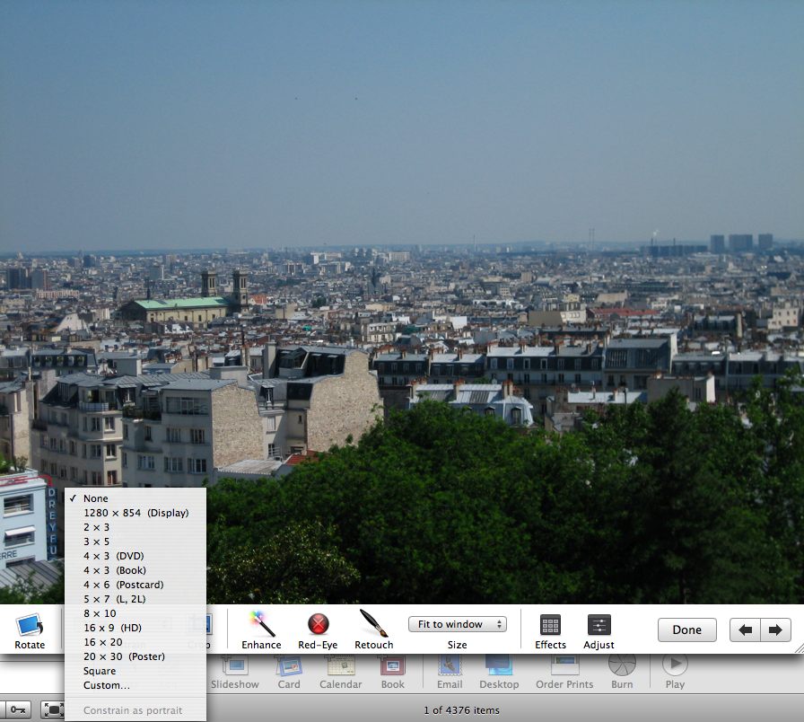Choose None in constrain menu

[135, 498]
